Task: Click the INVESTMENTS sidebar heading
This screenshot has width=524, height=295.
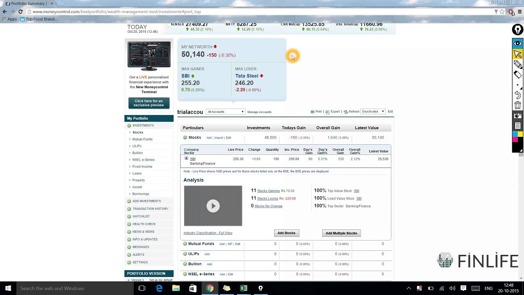Action: coord(143,125)
